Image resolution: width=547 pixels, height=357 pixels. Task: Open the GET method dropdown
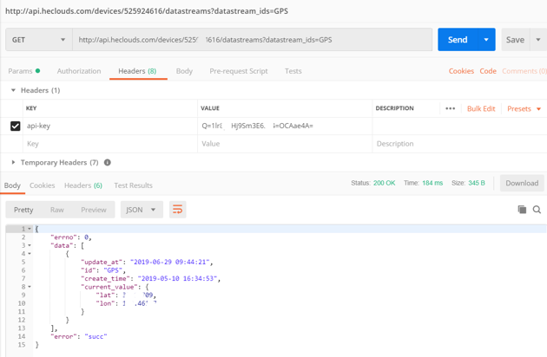(38, 40)
